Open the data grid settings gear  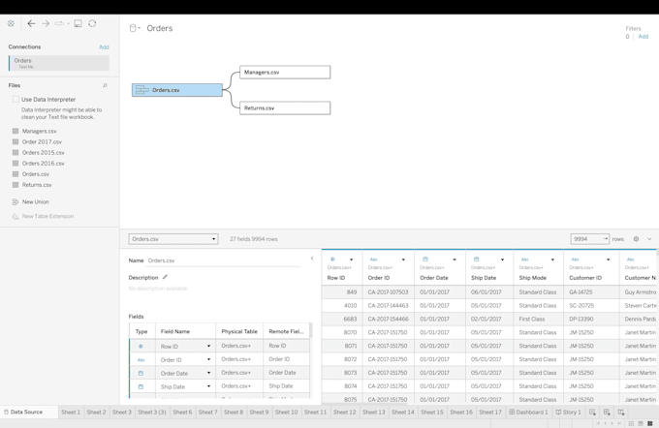636,239
